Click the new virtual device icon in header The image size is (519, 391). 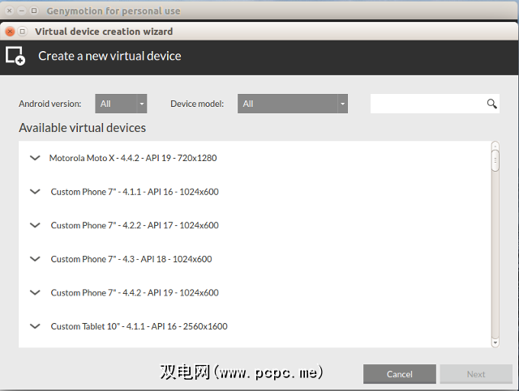(15, 56)
